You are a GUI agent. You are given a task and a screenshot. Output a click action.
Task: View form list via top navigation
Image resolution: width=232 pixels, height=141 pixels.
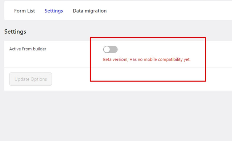[24, 11]
